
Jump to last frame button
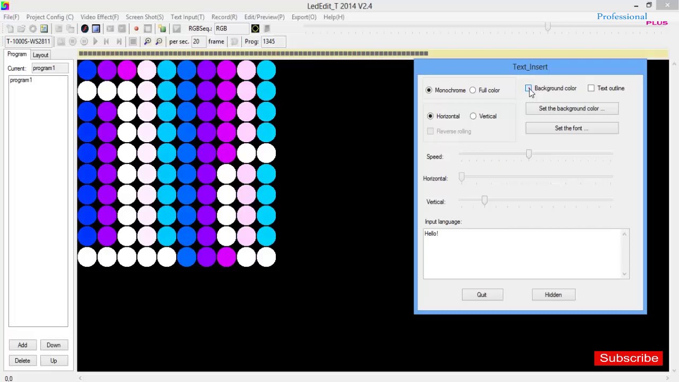click(x=119, y=41)
